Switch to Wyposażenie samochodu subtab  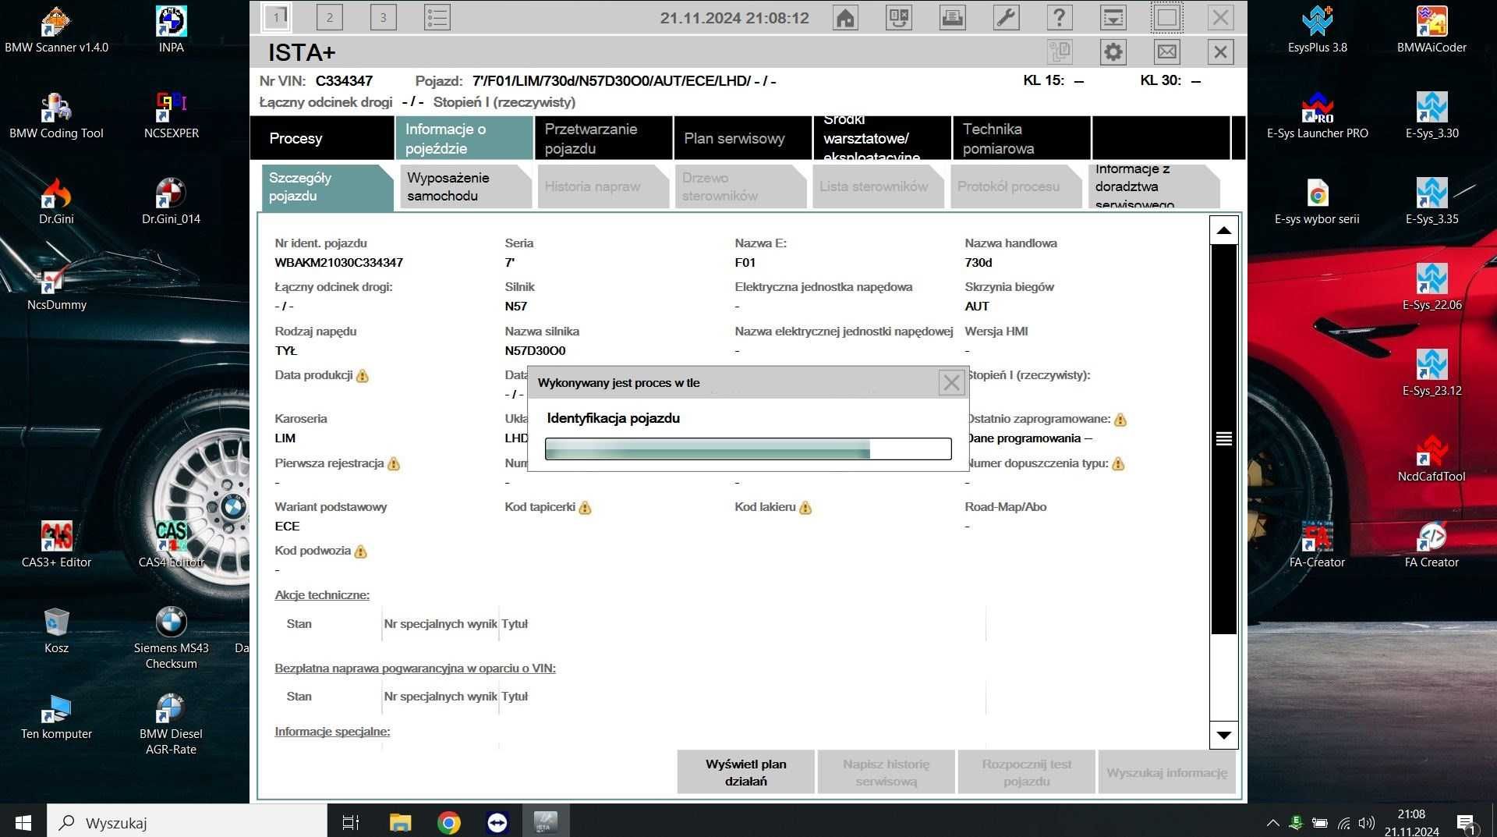[x=465, y=186]
